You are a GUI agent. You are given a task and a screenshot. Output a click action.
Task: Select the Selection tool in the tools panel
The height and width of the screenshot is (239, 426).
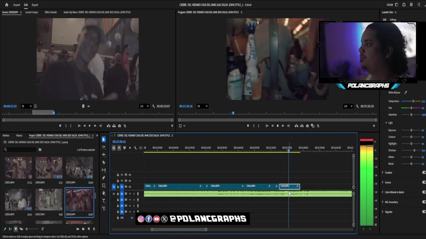104,139
